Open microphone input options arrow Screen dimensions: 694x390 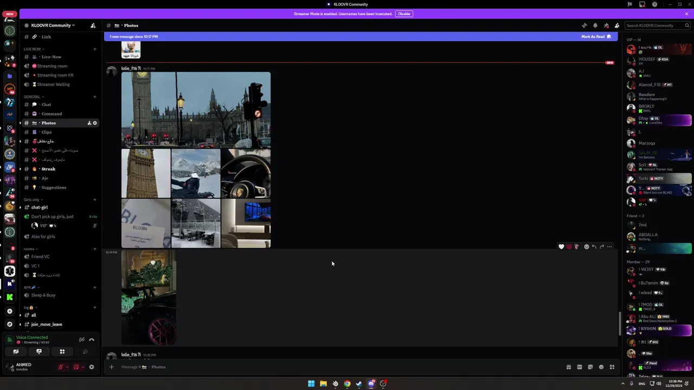point(67,367)
